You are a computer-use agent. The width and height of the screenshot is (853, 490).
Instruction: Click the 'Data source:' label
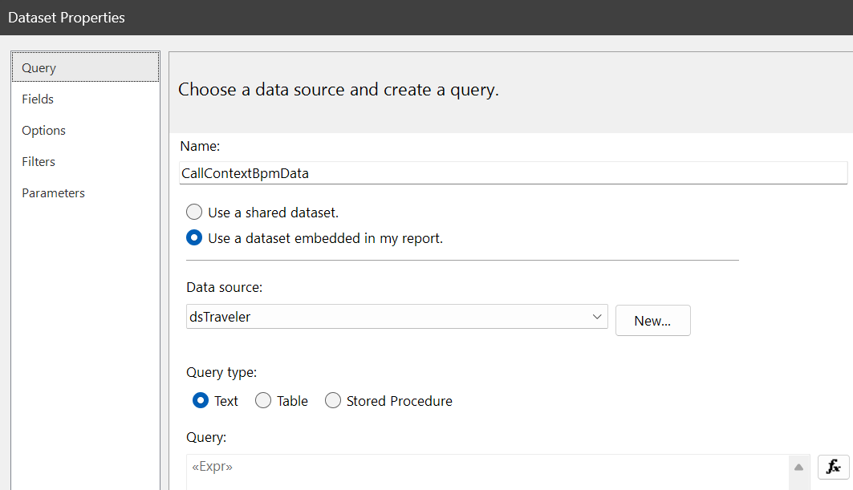tap(224, 287)
